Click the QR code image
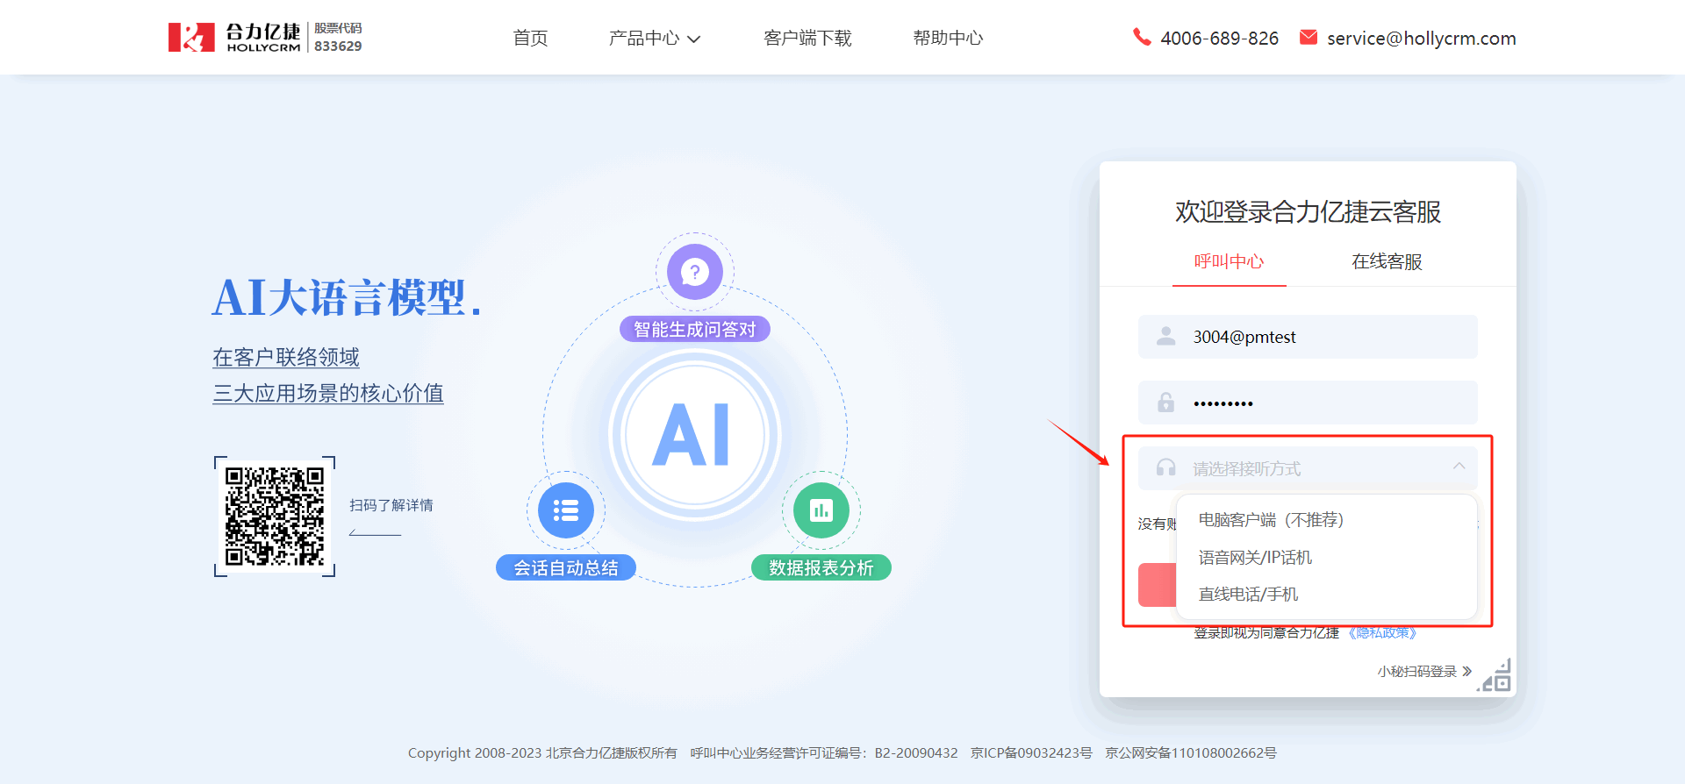Screen dimensions: 1685x784 [275, 517]
